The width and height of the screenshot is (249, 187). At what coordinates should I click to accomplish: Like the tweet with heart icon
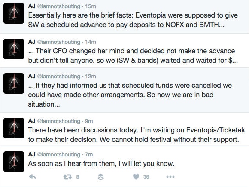[x=136, y=177]
